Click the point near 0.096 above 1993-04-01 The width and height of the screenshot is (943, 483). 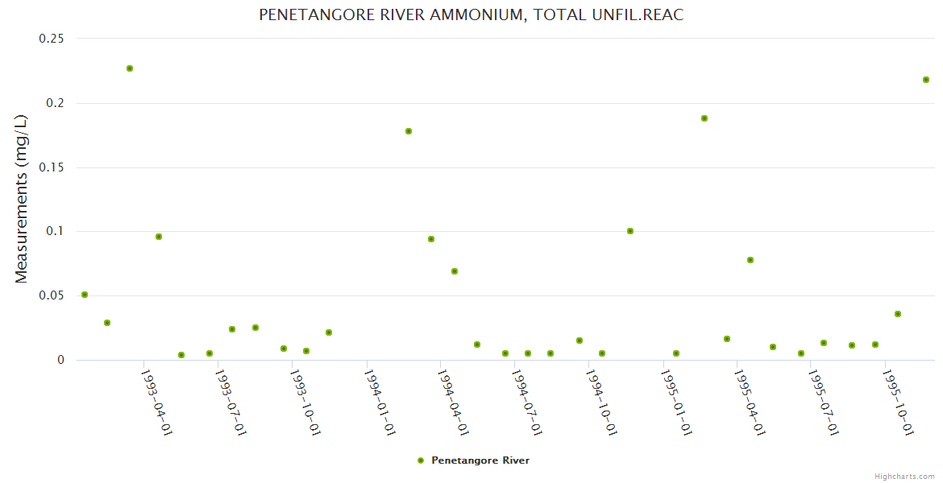[x=159, y=237]
